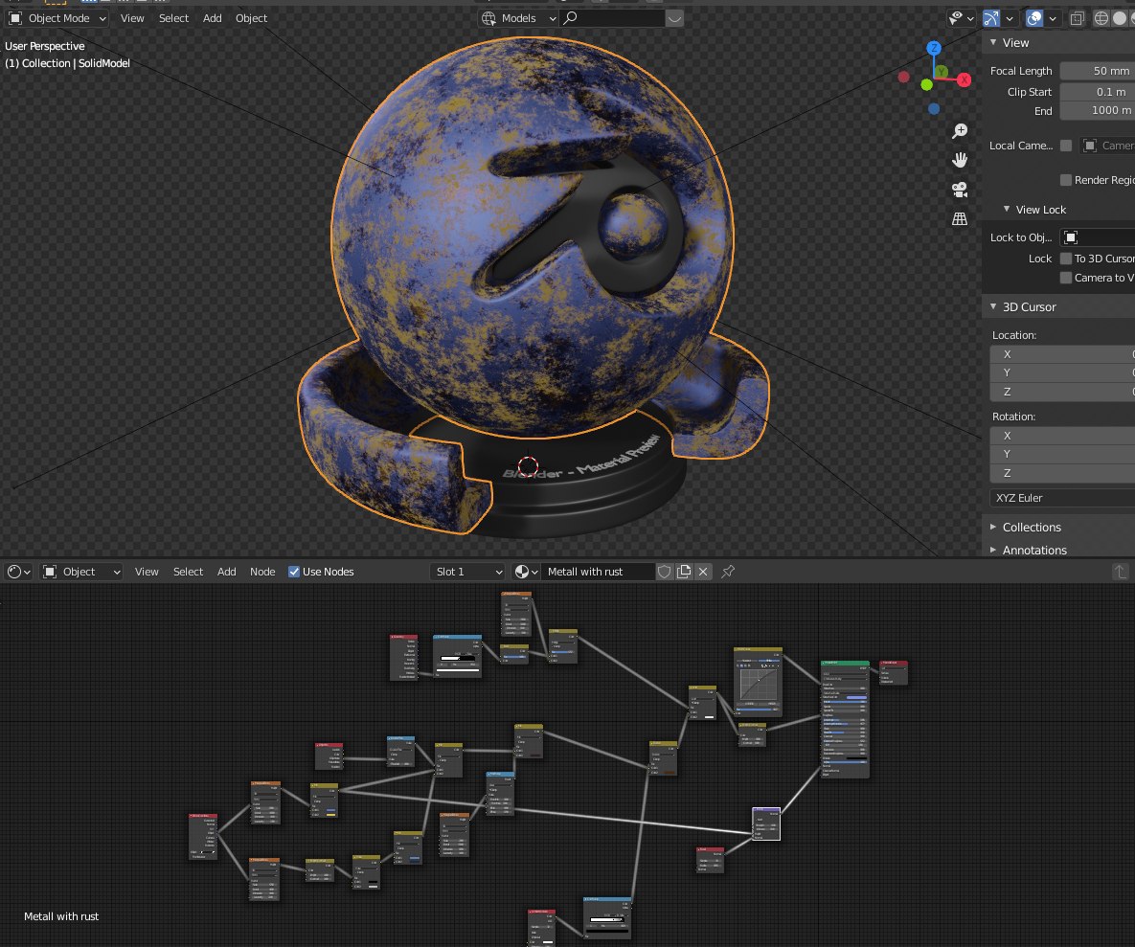Click the negative Z axis gizmo dot
The width and height of the screenshot is (1135, 947).
click(x=934, y=108)
